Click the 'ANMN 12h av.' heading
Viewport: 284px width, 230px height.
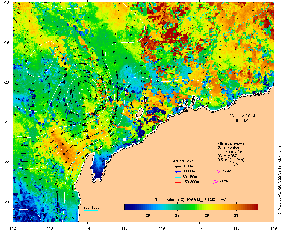(x=185, y=161)
